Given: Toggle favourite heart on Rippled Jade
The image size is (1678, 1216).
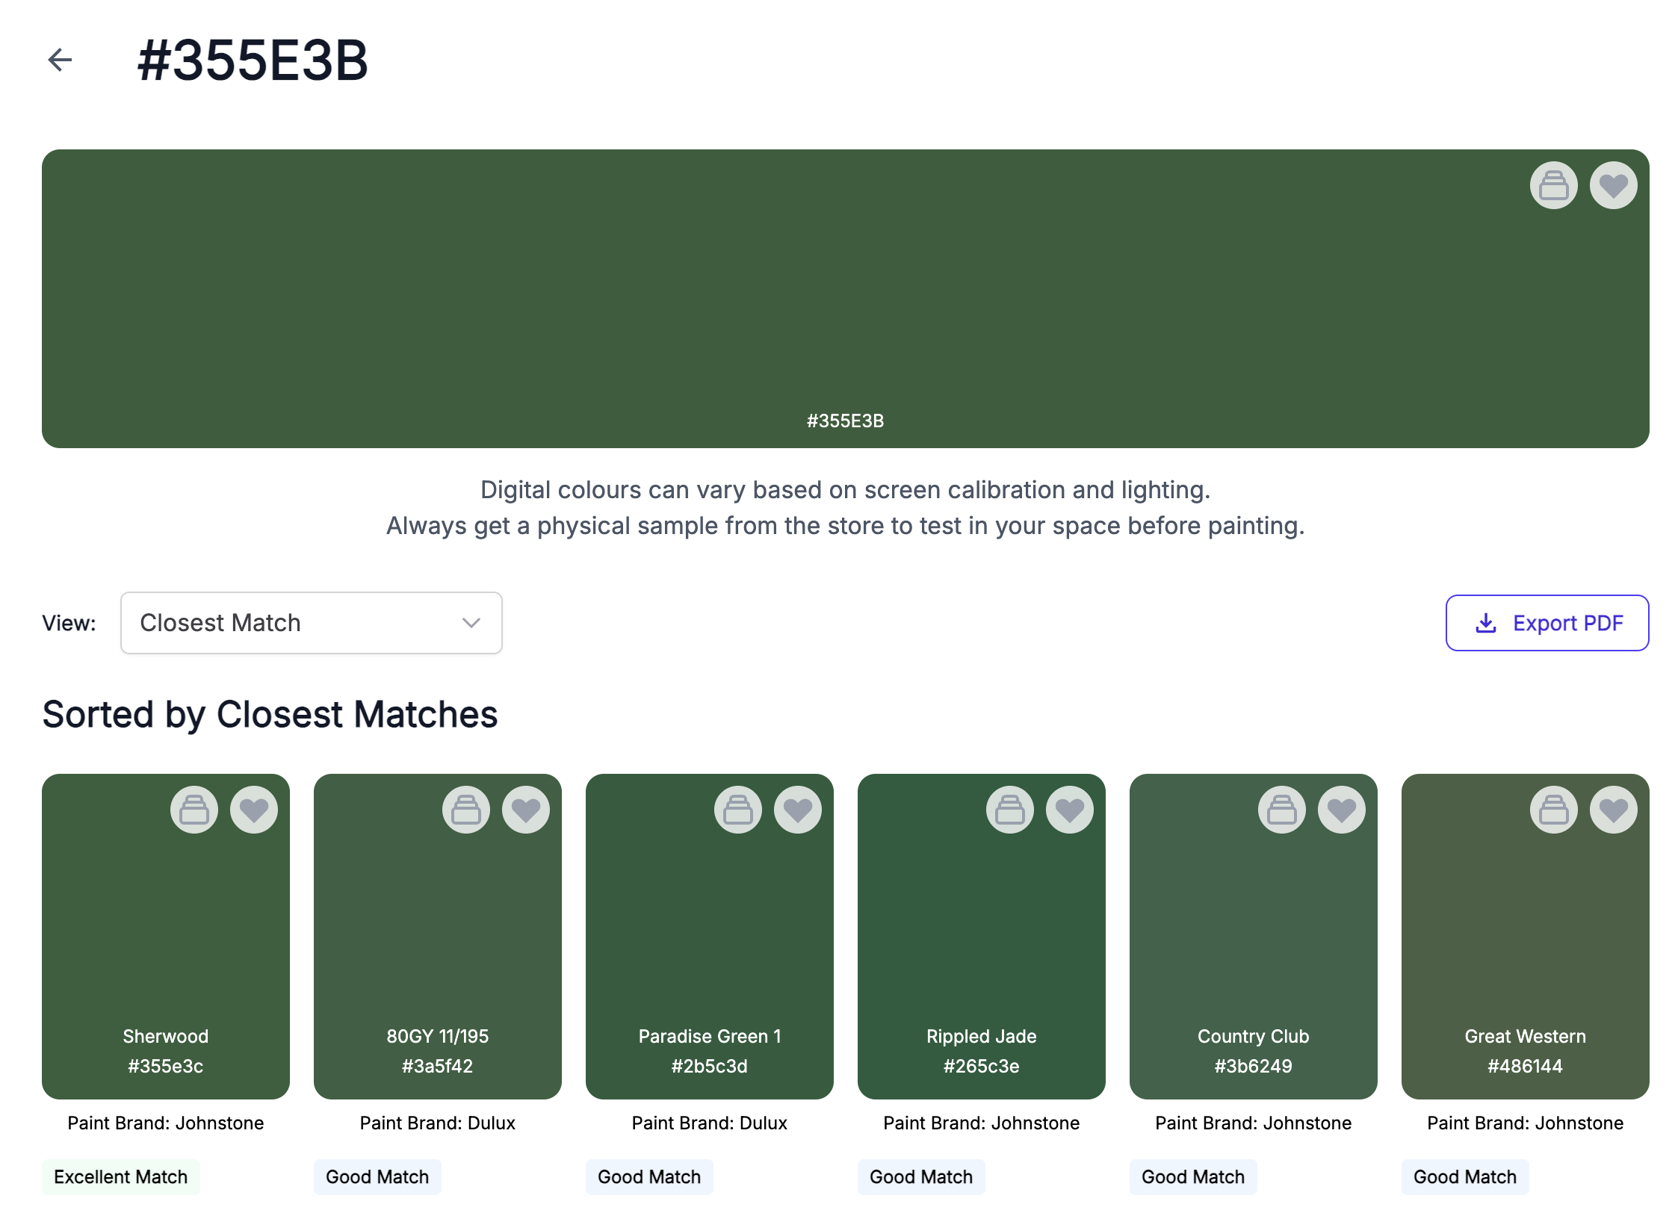Looking at the screenshot, I should tap(1070, 810).
